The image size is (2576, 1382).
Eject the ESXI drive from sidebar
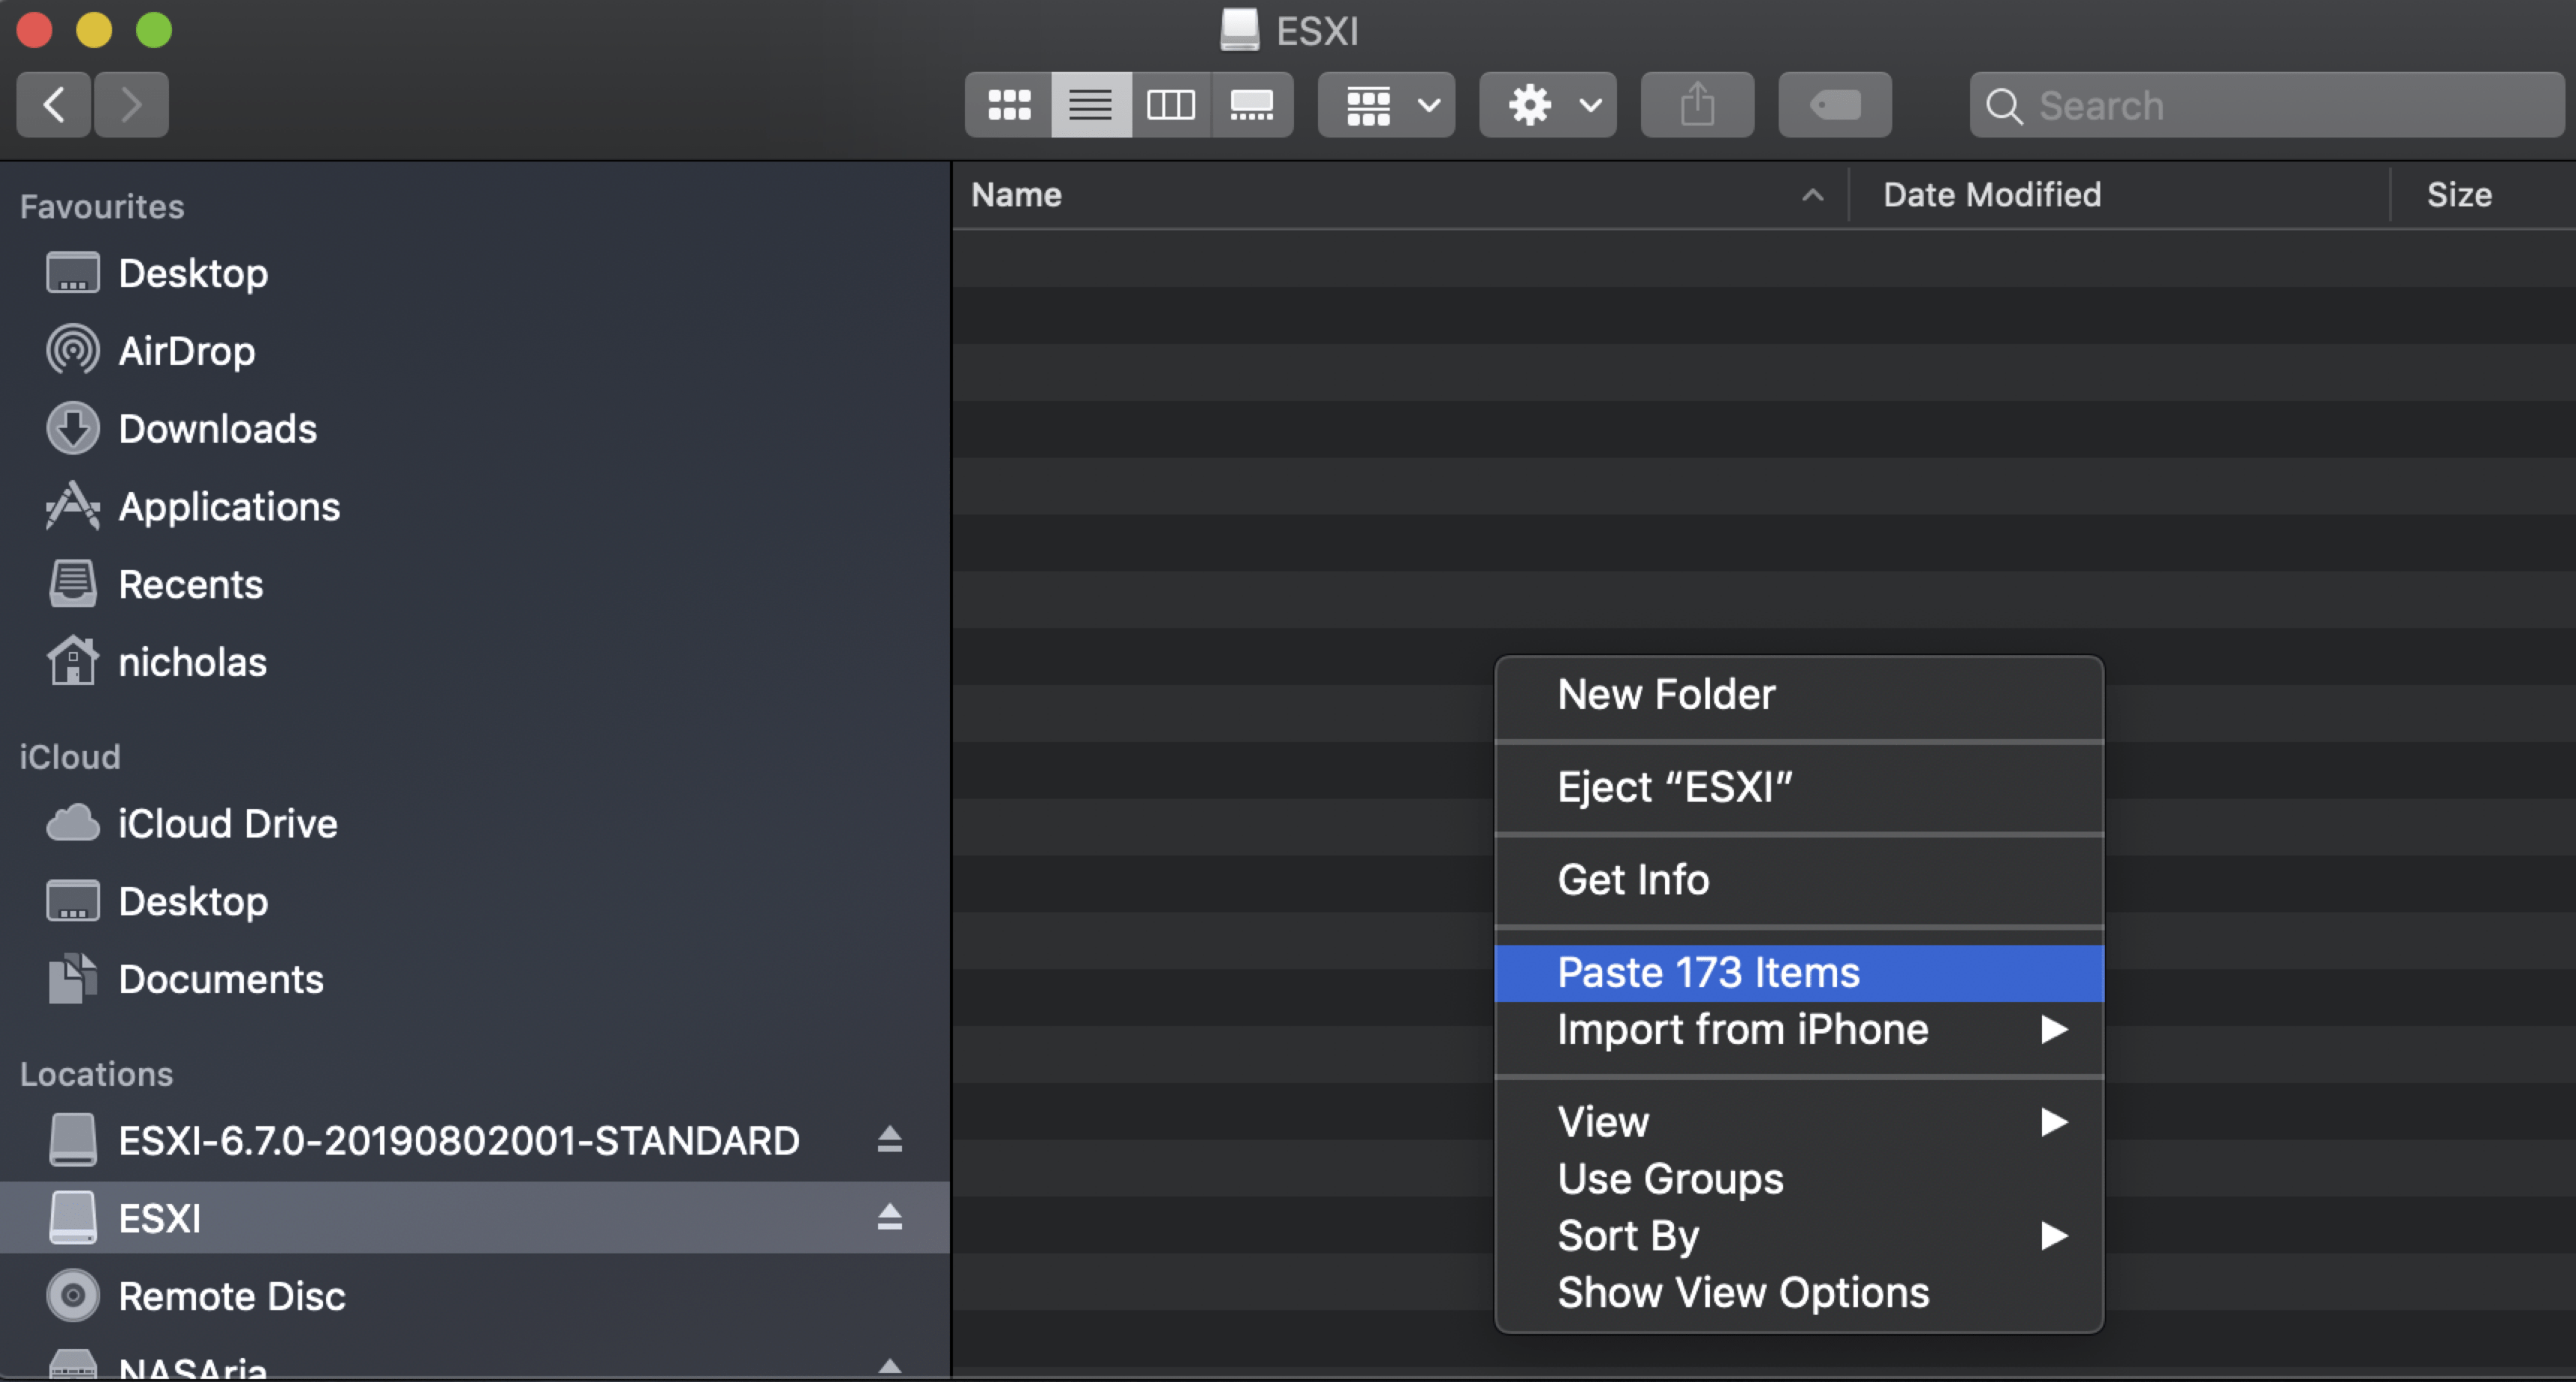(889, 1218)
